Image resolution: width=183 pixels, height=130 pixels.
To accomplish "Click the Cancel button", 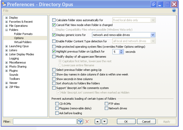I will 146,122.
